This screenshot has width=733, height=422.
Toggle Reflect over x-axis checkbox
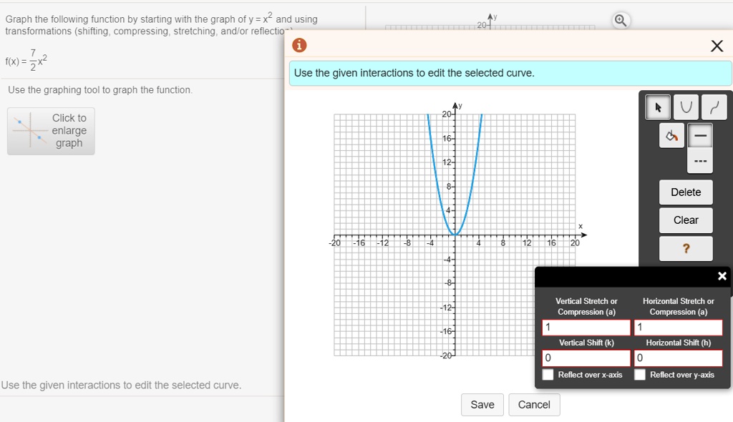tap(548, 374)
